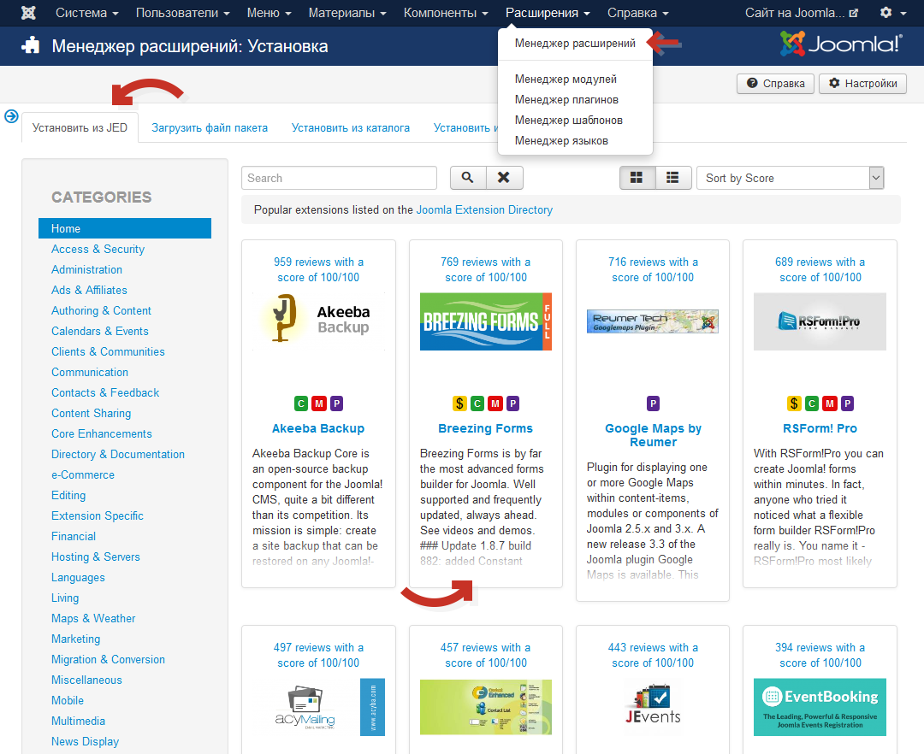Click the acyMailing logo image
This screenshot has width=924, height=754.
click(x=318, y=707)
